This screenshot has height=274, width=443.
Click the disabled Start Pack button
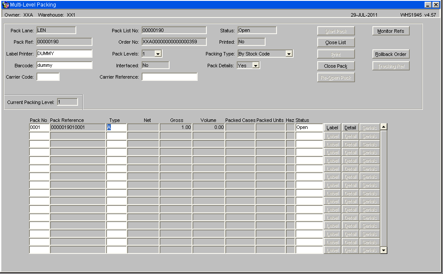coord(336,31)
